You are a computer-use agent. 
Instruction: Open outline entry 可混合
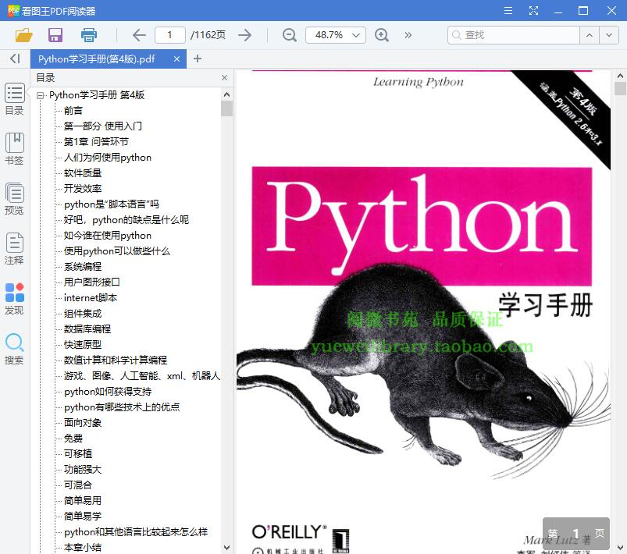(x=78, y=485)
